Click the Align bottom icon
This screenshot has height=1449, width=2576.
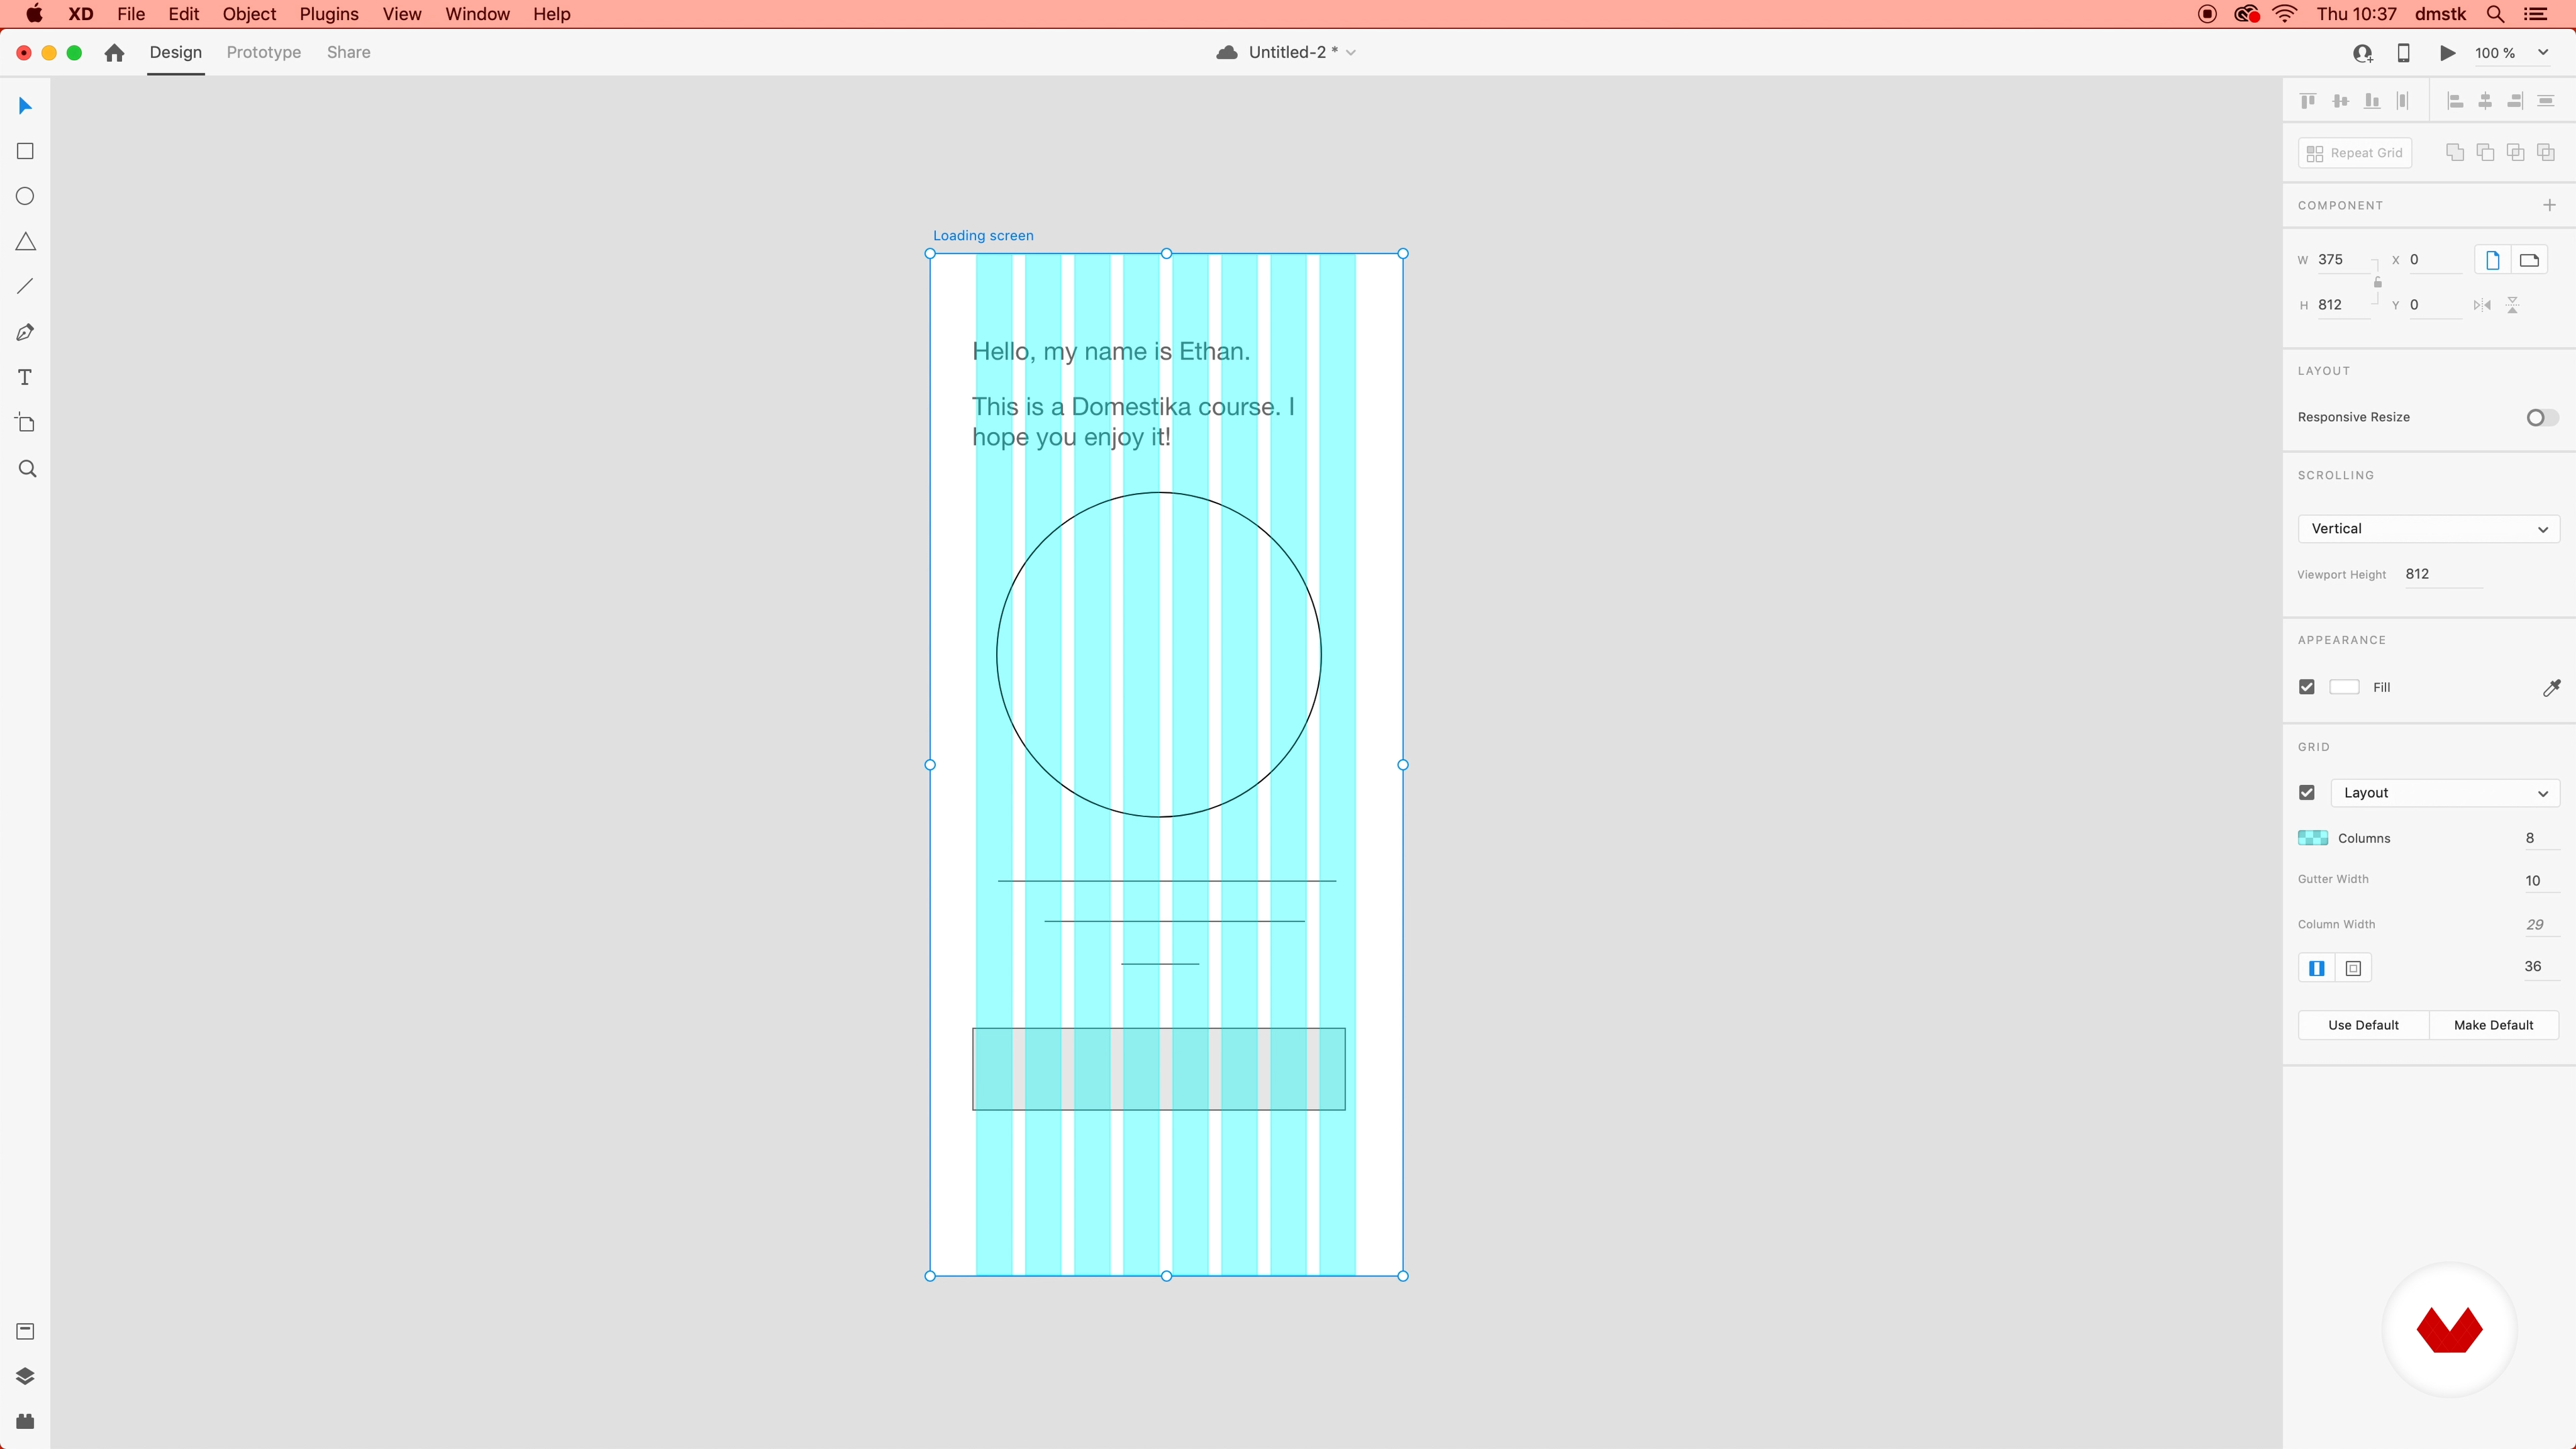coord(2371,101)
